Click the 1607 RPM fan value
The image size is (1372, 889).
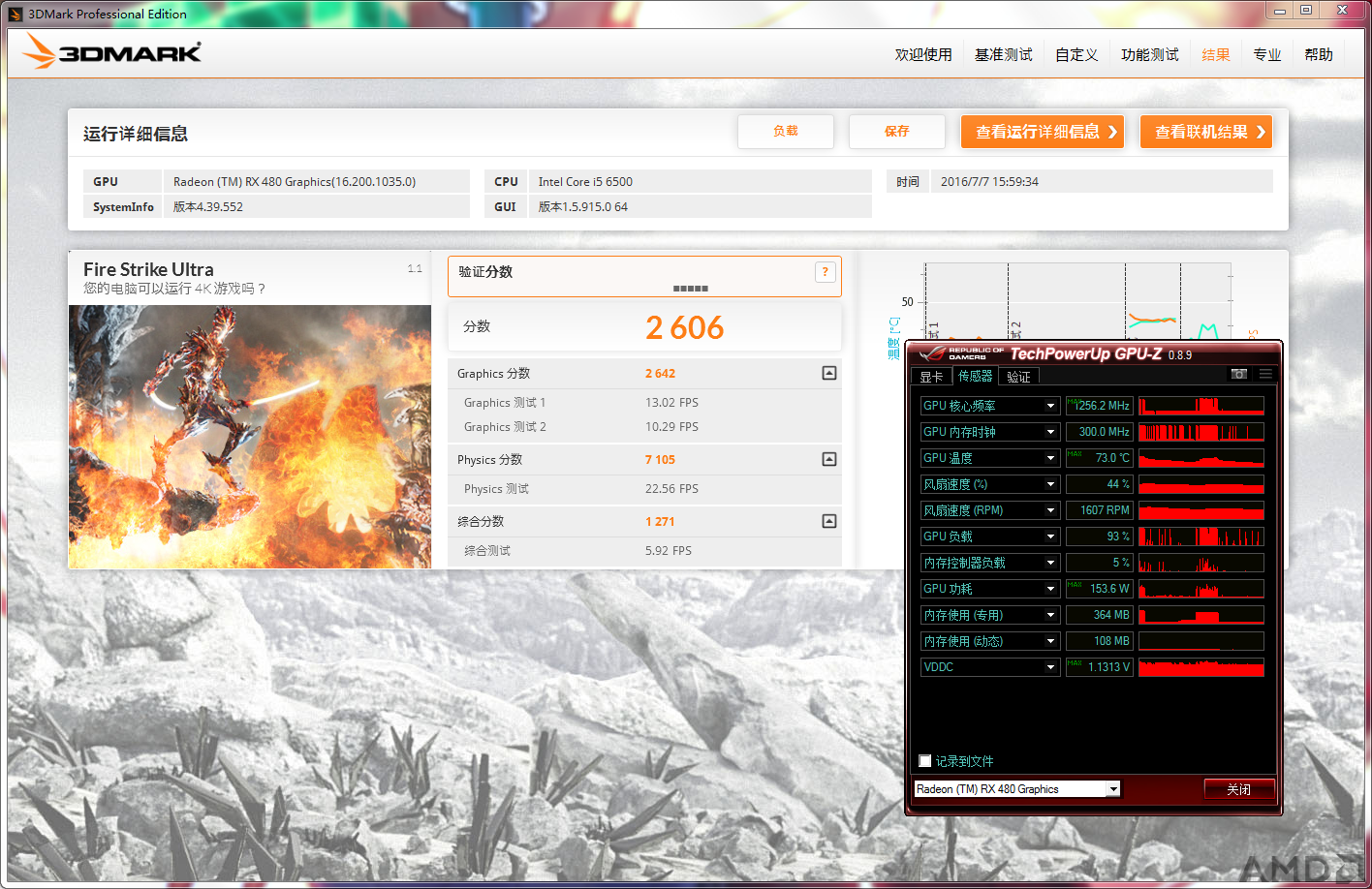(x=1100, y=510)
